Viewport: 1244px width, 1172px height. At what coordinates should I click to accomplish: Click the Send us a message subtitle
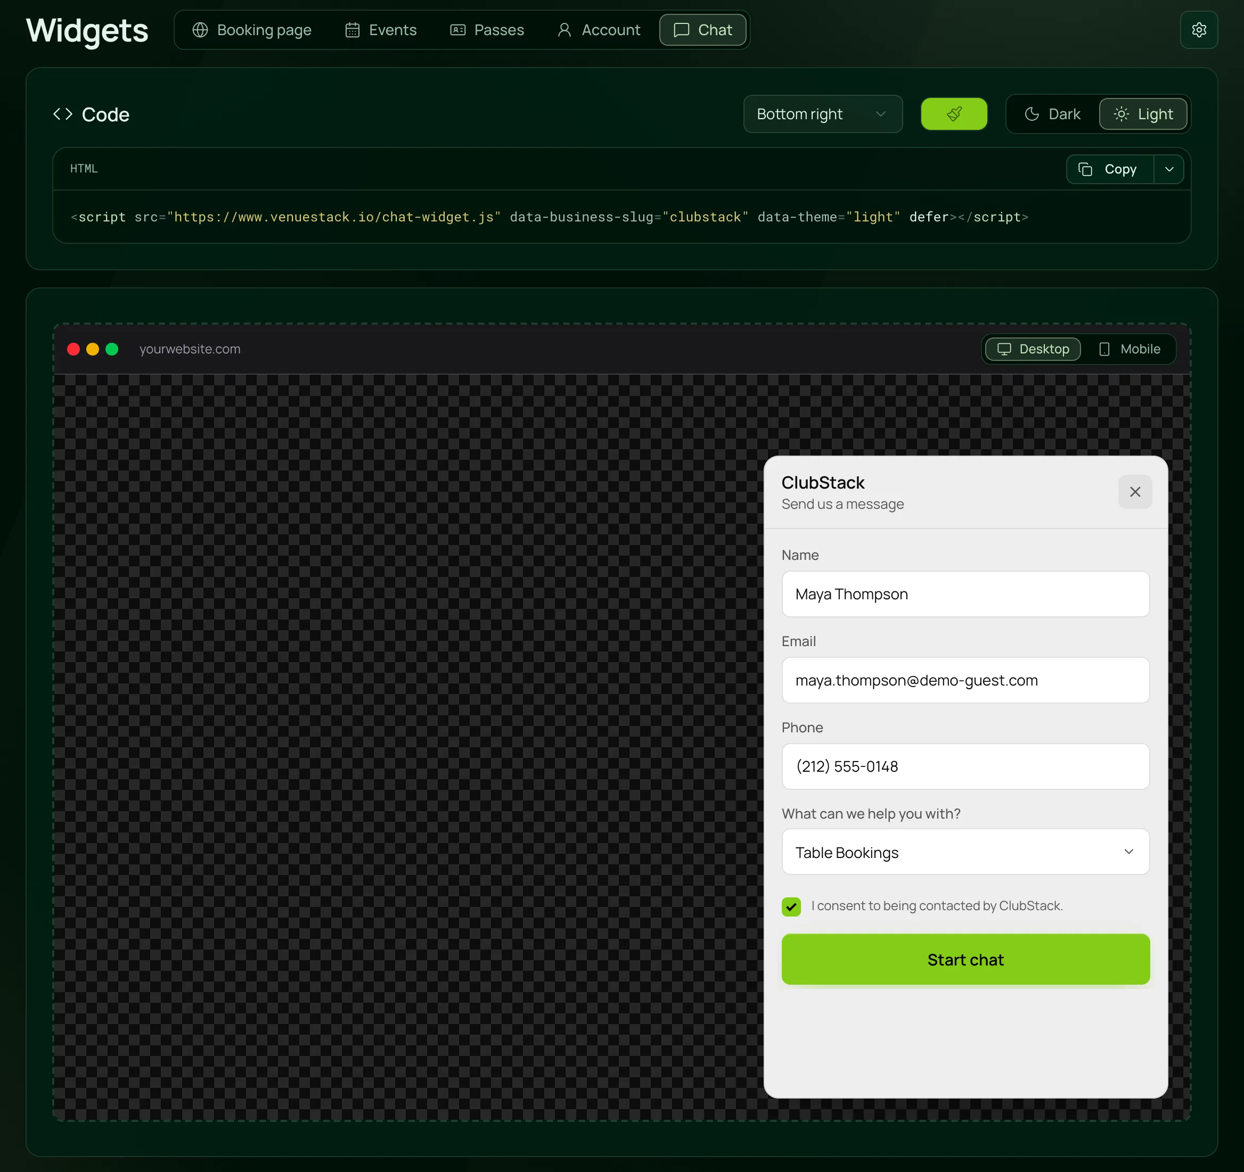point(842,504)
